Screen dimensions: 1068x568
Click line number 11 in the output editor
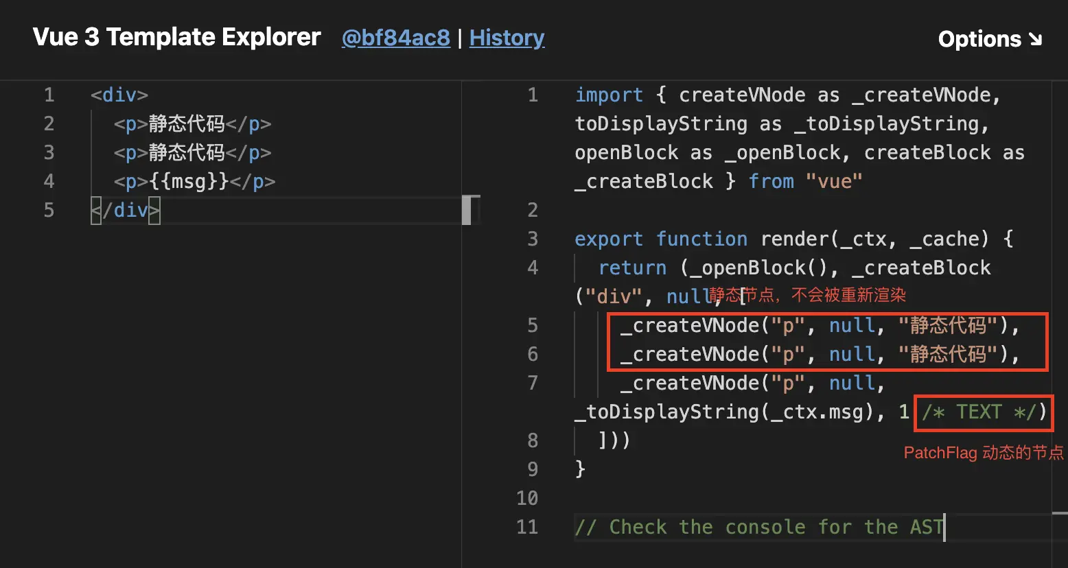pos(527,527)
